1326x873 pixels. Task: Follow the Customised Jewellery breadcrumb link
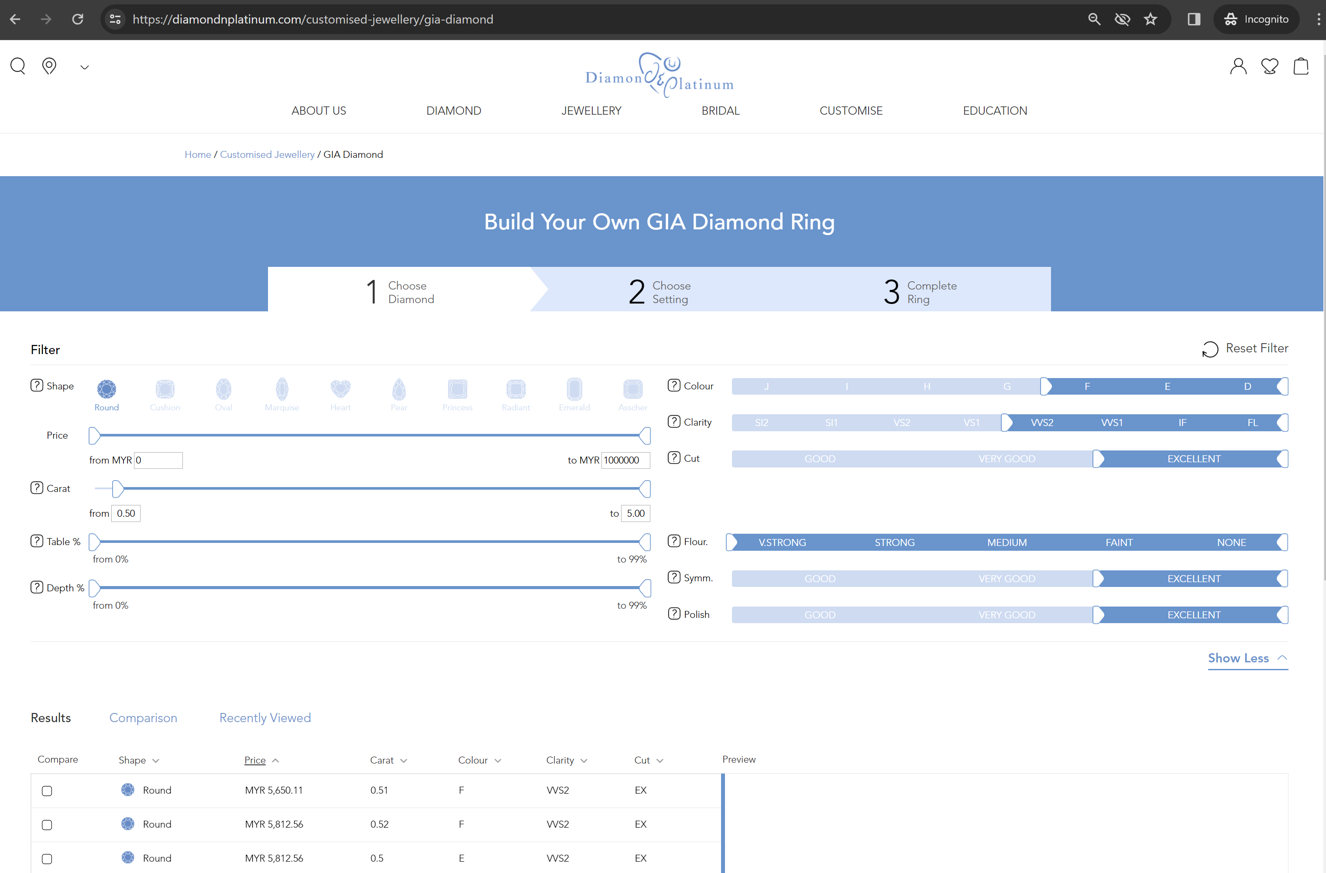(268, 155)
